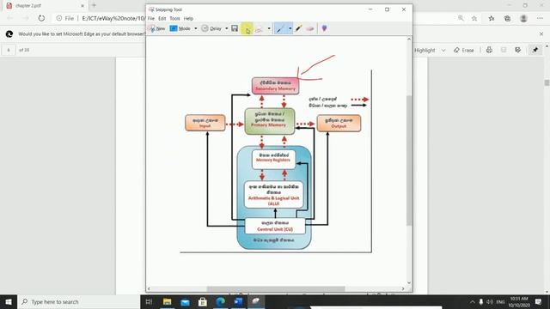Open the File menu in Snipping Tool
550x309 pixels.
151,19
